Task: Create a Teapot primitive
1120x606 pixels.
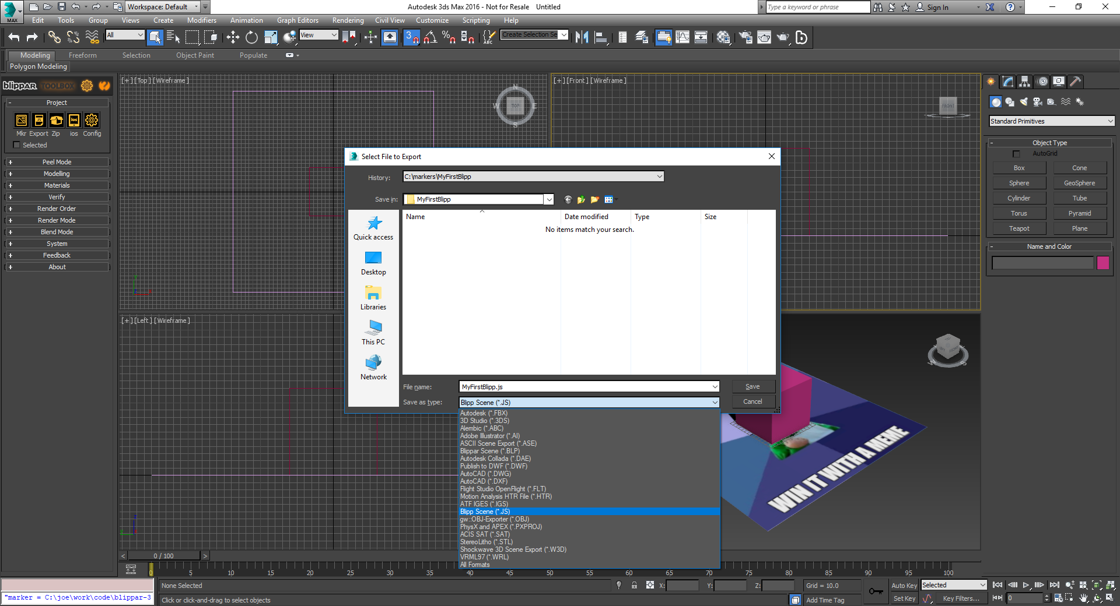Action: click(x=1019, y=228)
